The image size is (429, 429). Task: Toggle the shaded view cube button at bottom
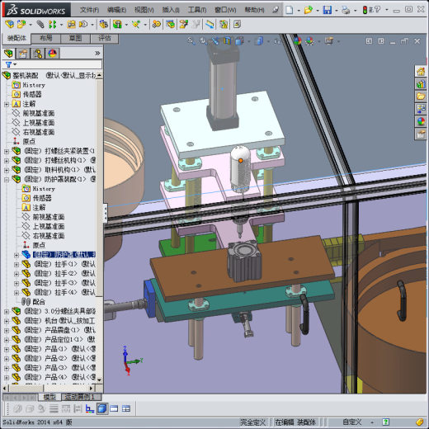coord(102,408)
